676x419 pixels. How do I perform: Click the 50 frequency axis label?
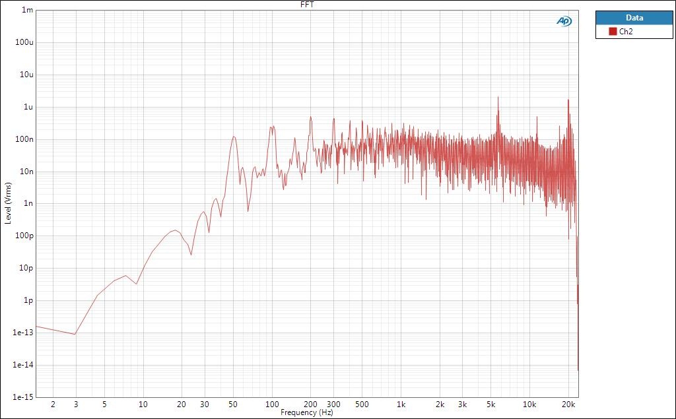click(233, 404)
